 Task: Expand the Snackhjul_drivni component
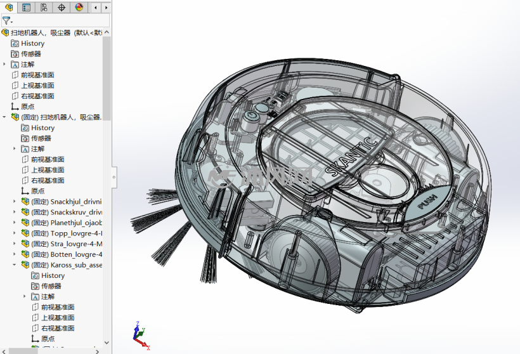pyautogui.click(x=14, y=201)
